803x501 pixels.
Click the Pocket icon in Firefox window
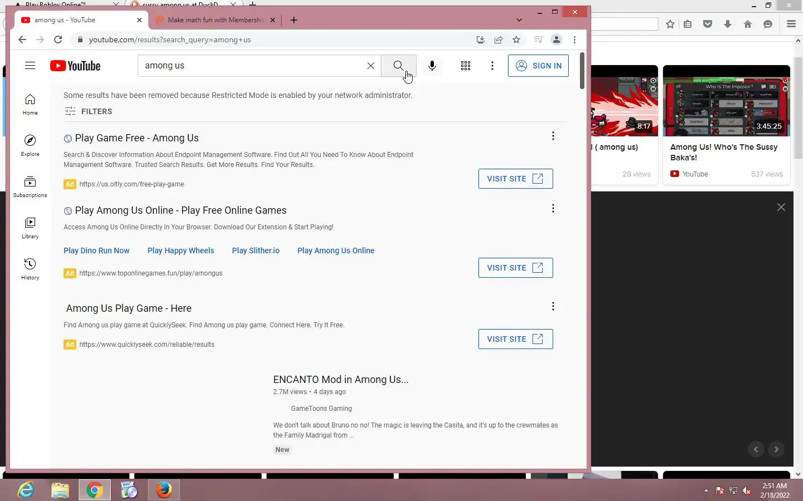point(708,24)
